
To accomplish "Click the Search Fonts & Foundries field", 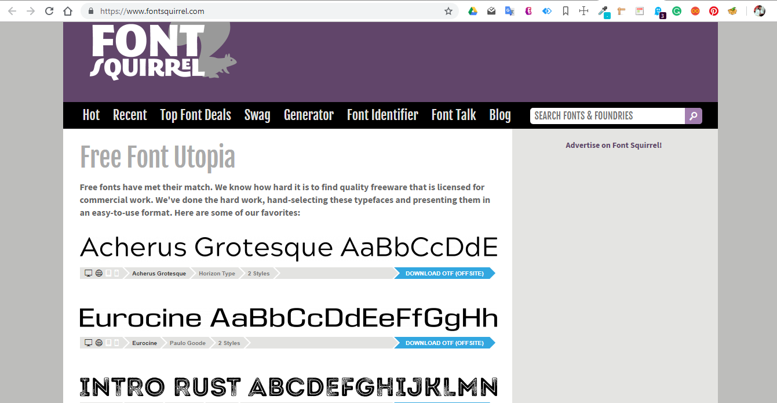I will pos(607,116).
